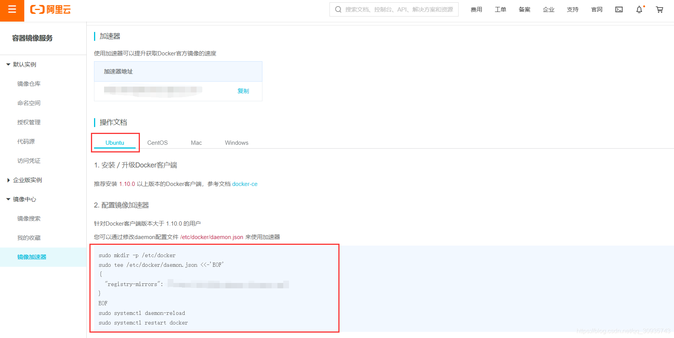Switch to the Mac tab
The width and height of the screenshot is (674, 338).
click(197, 142)
